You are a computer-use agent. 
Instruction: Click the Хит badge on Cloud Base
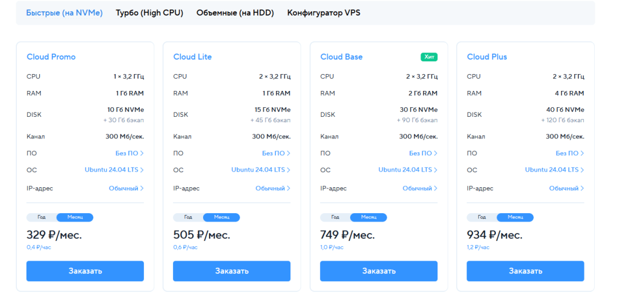(x=429, y=57)
